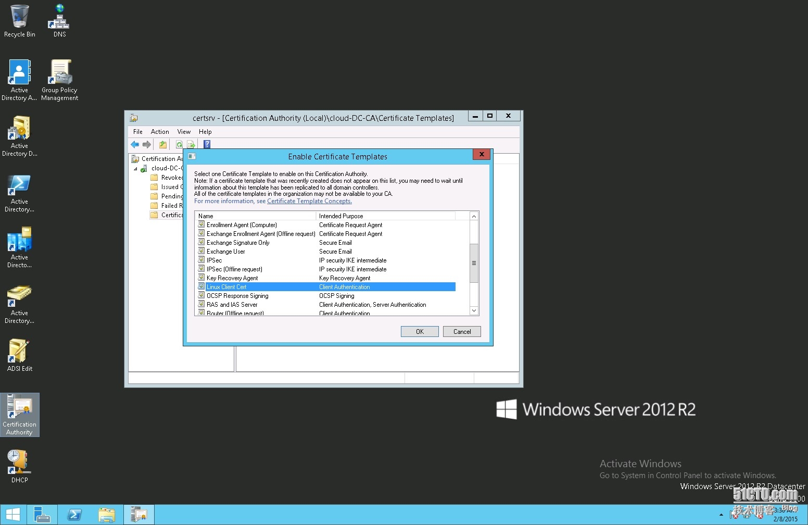Click the Linux Client Cert template icon
The width and height of the screenshot is (808, 525).
point(201,286)
